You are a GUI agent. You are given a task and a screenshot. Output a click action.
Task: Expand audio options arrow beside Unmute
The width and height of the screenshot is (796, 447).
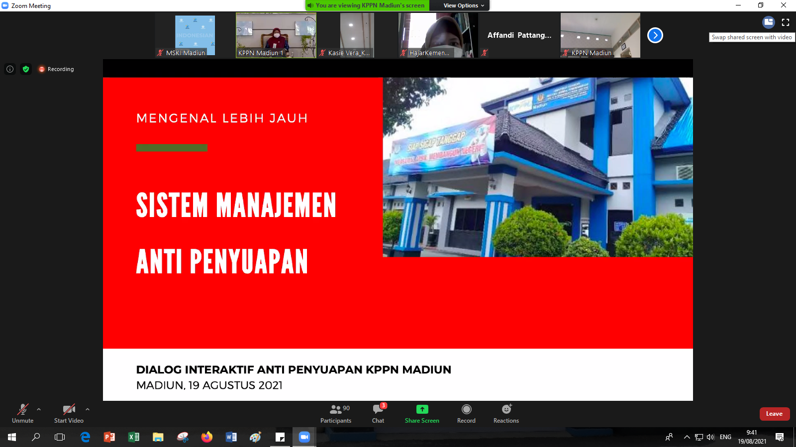39,409
